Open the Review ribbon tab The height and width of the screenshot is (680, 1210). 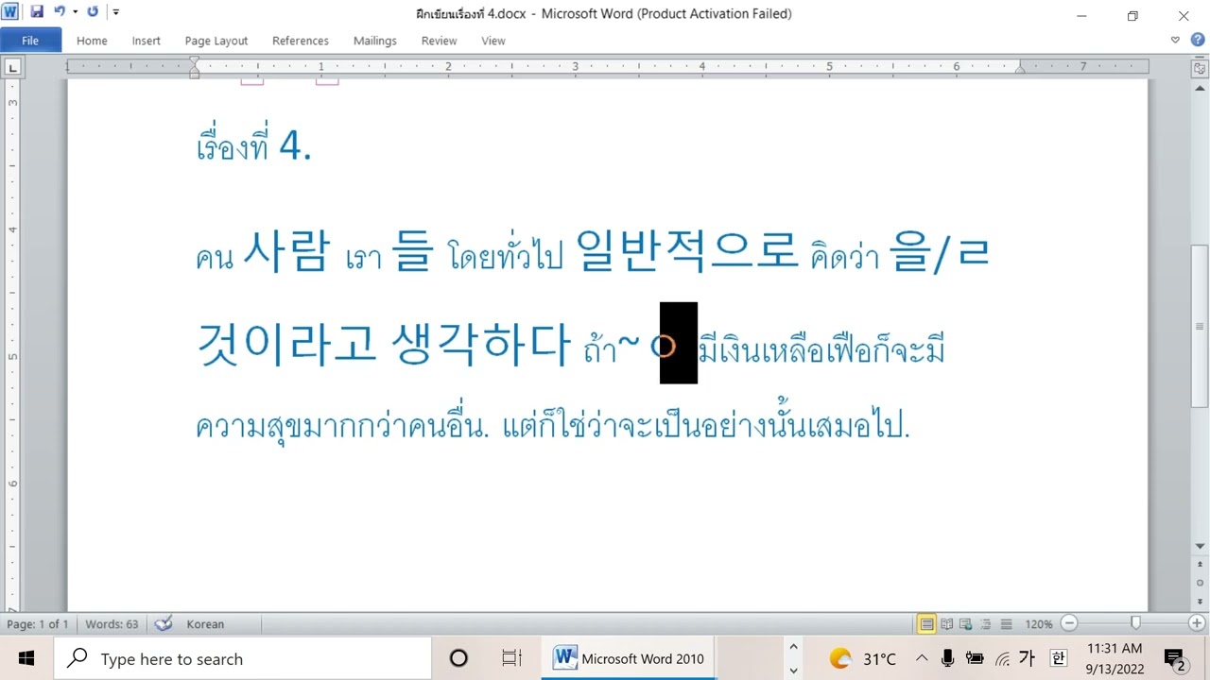point(439,41)
